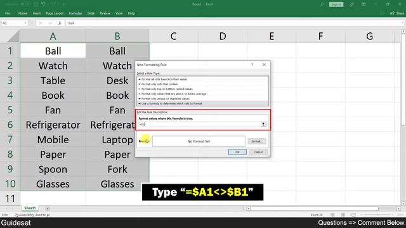Click the formula bar checkmark icon
This screenshot has height=228, width=406.
tap(50, 23)
